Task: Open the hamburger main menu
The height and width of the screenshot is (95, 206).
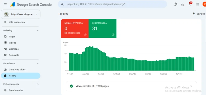Action: [x=5, y=4]
